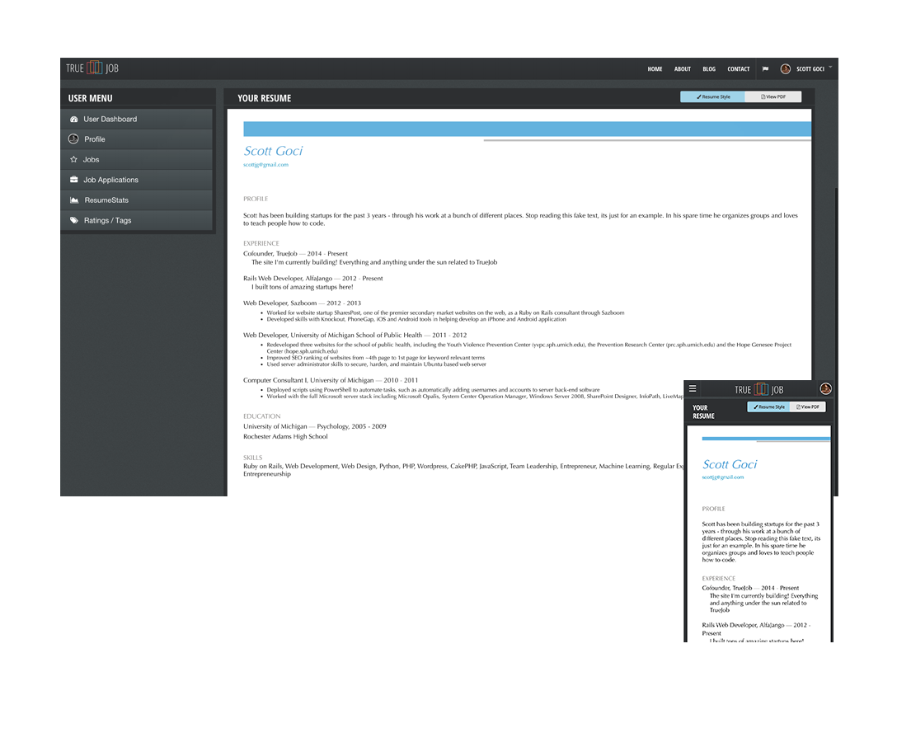Image resolution: width=897 pixels, height=747 pixels.
Task: Open Ratings / Tags in user menu
Action: (x=136, y=220)
